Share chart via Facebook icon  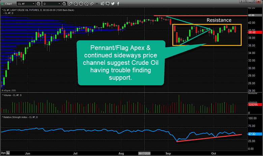tap(118, 4)
